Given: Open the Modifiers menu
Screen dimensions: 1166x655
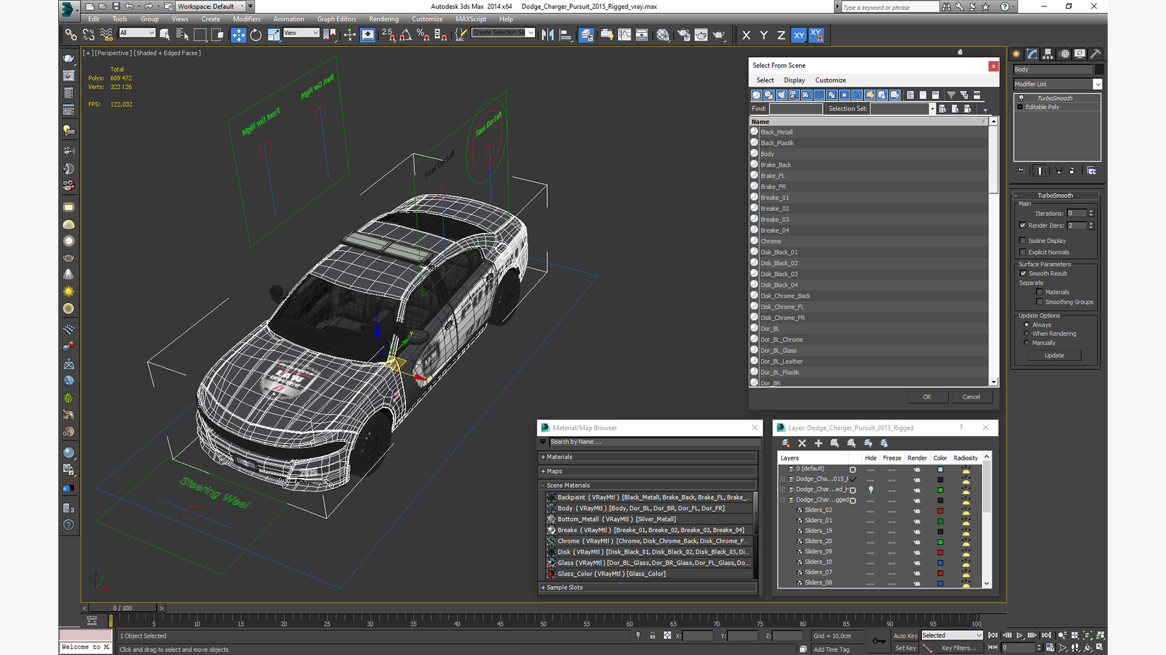Looking at the screenshot, I should pos(247,19).
